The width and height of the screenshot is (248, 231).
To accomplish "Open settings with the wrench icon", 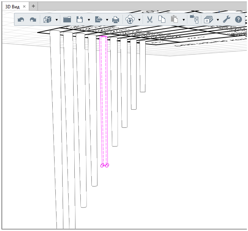I will tap(226, 19).
